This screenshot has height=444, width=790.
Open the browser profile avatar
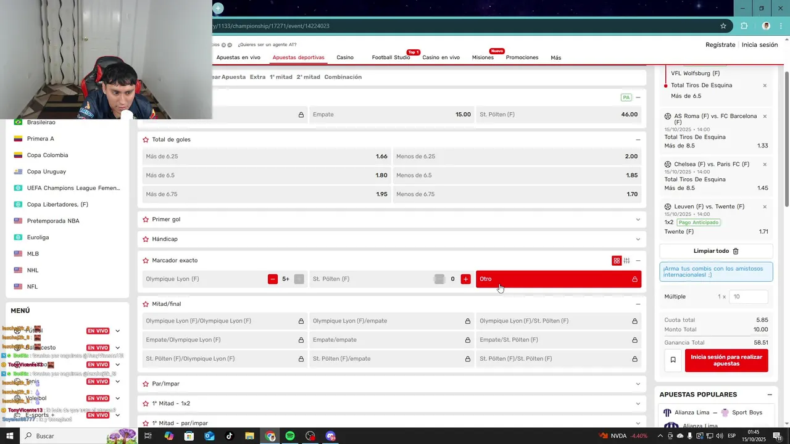(x=766, y=26)
